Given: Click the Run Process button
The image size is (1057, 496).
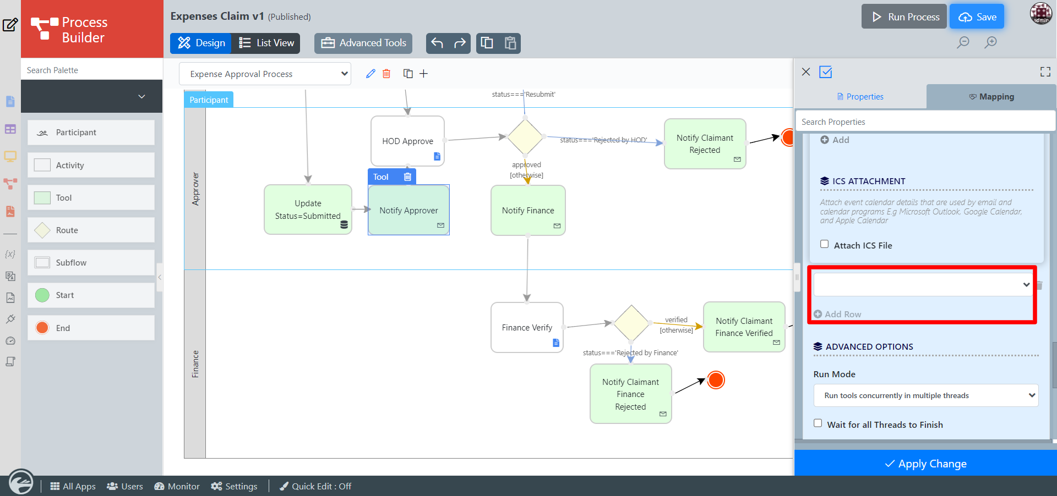Looking at the screenshot, I should point(904,16).
